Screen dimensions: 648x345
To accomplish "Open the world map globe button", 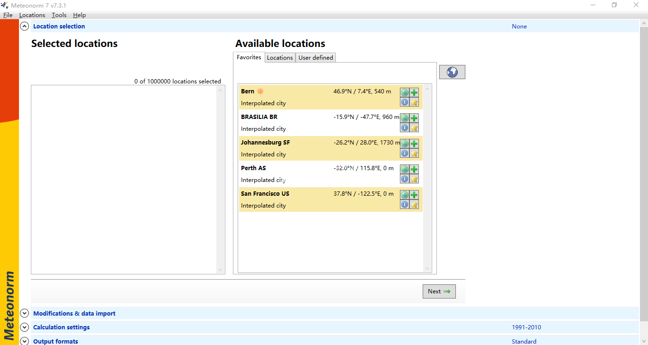I will pos(452,72).
